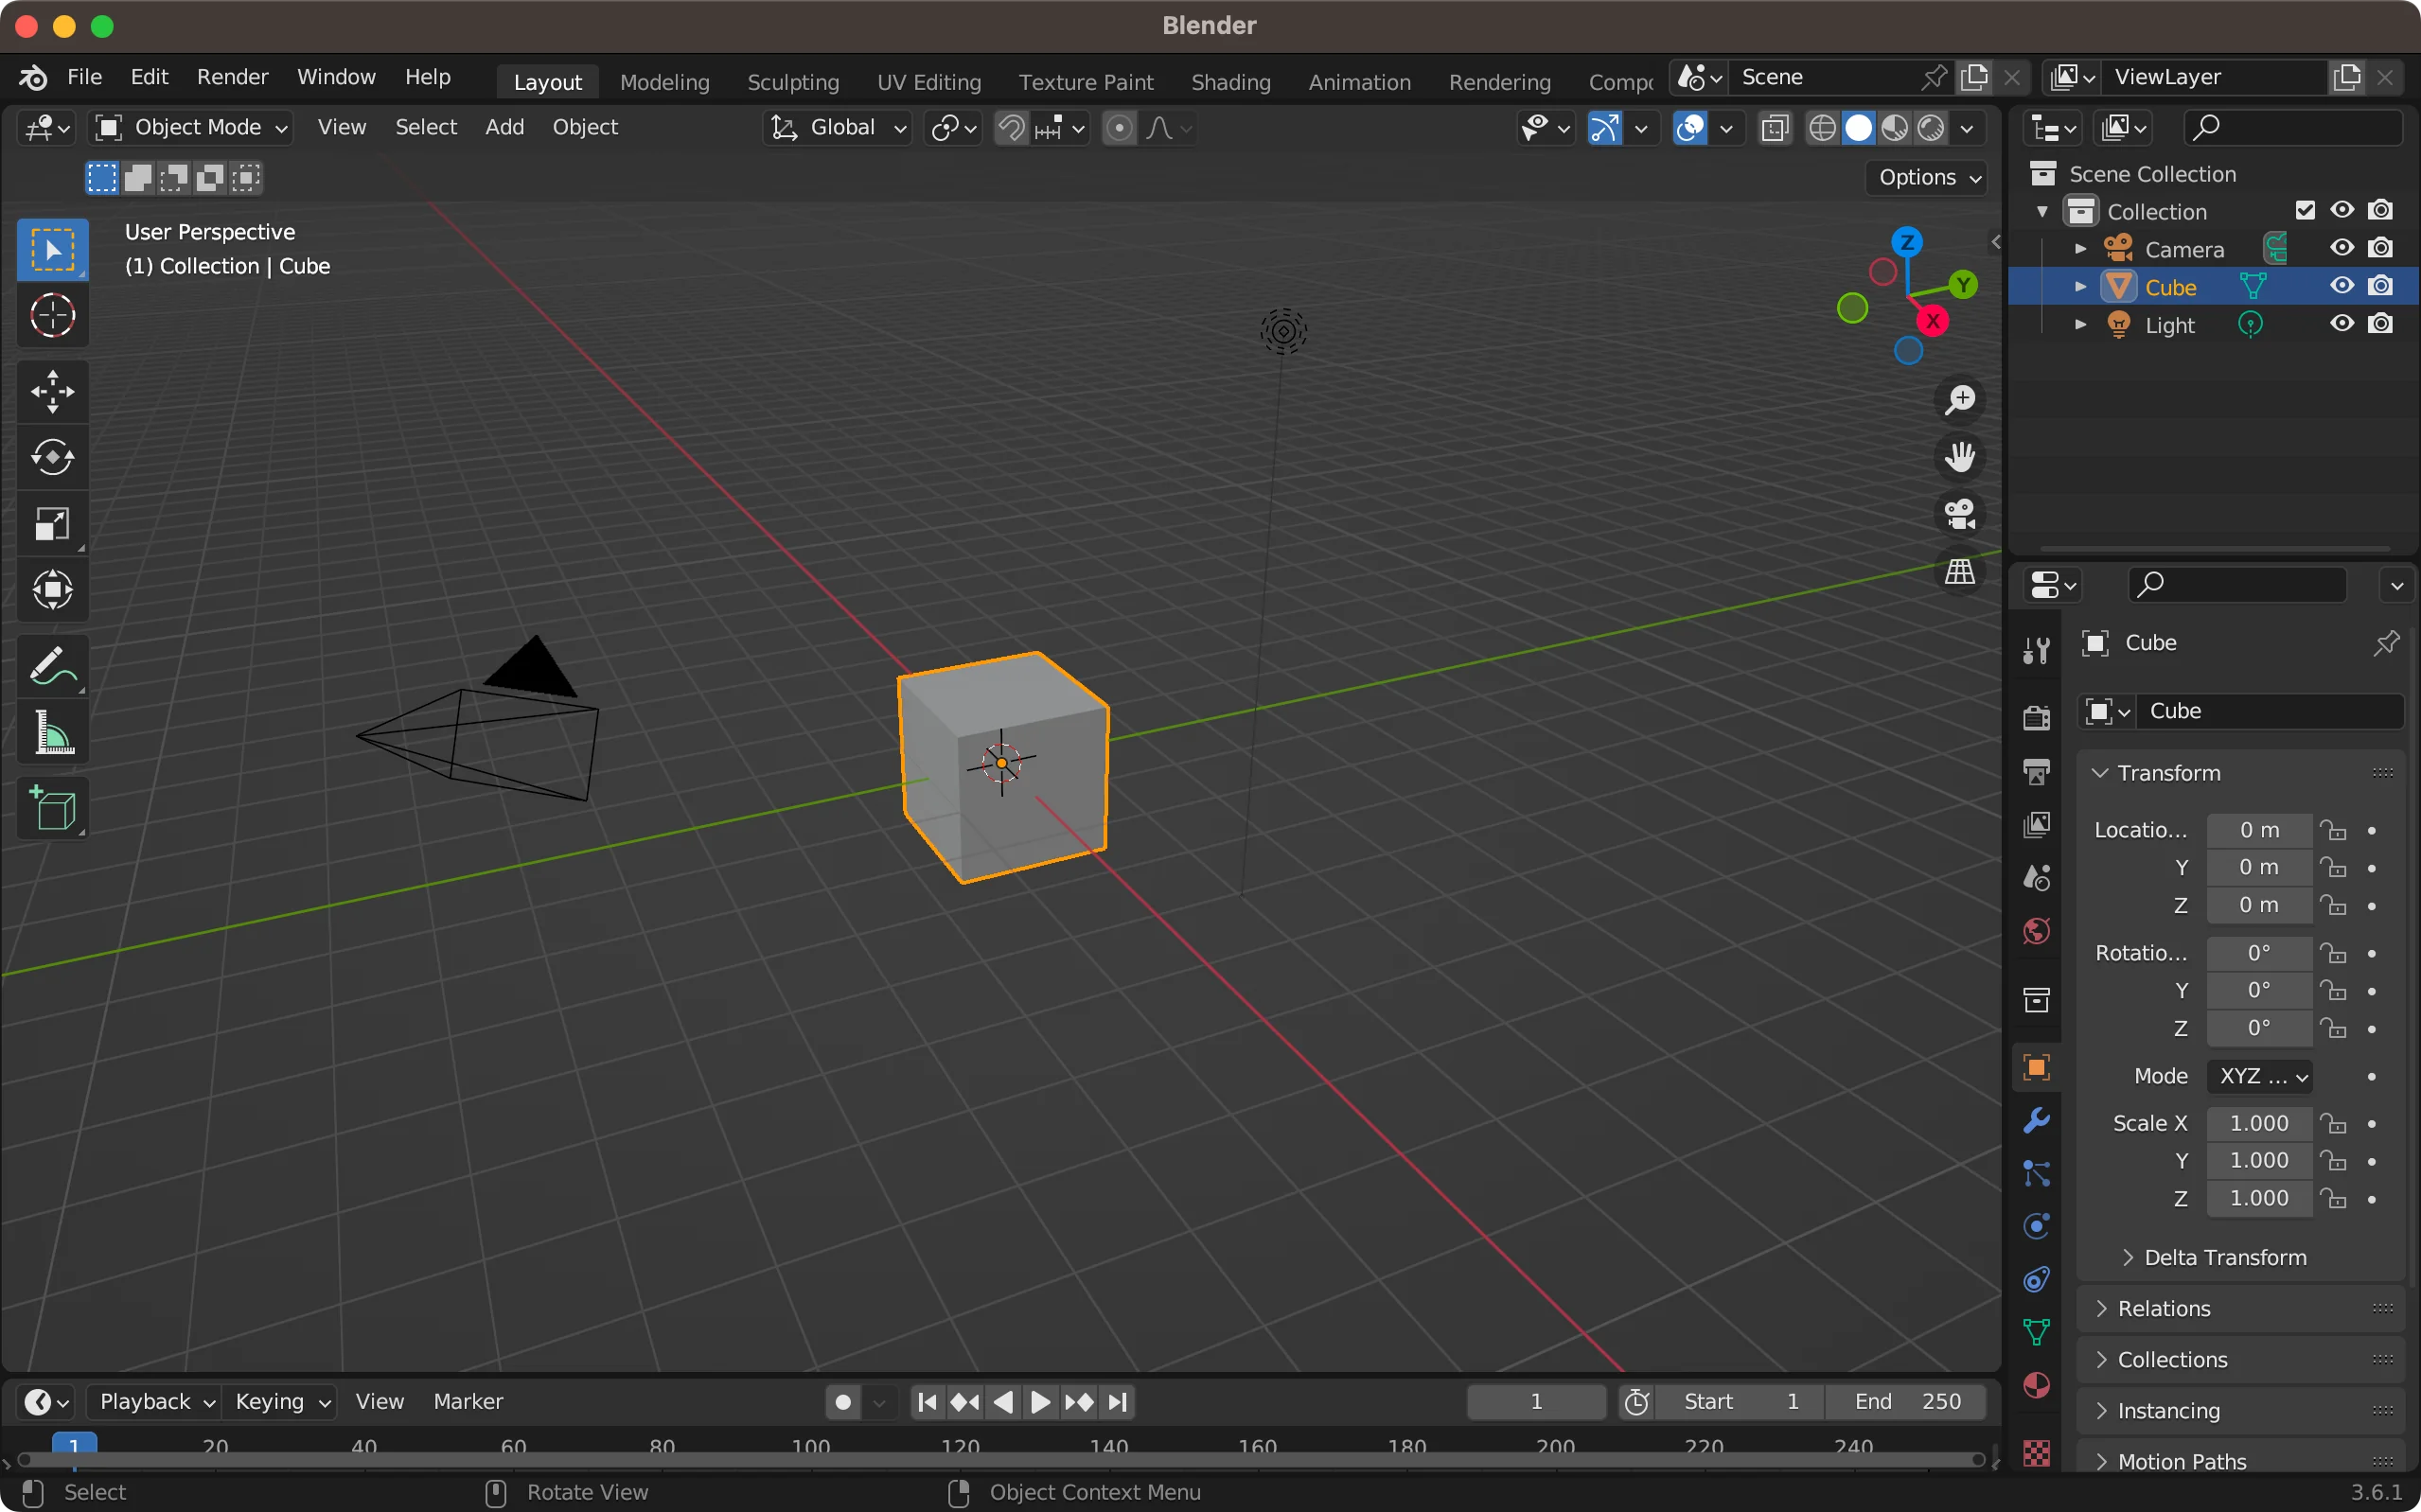Toggle camera view with the camera icon

[1959, 515]
